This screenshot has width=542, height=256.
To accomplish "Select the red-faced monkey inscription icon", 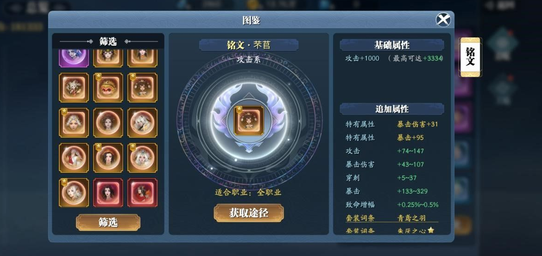I will point(108,88).
